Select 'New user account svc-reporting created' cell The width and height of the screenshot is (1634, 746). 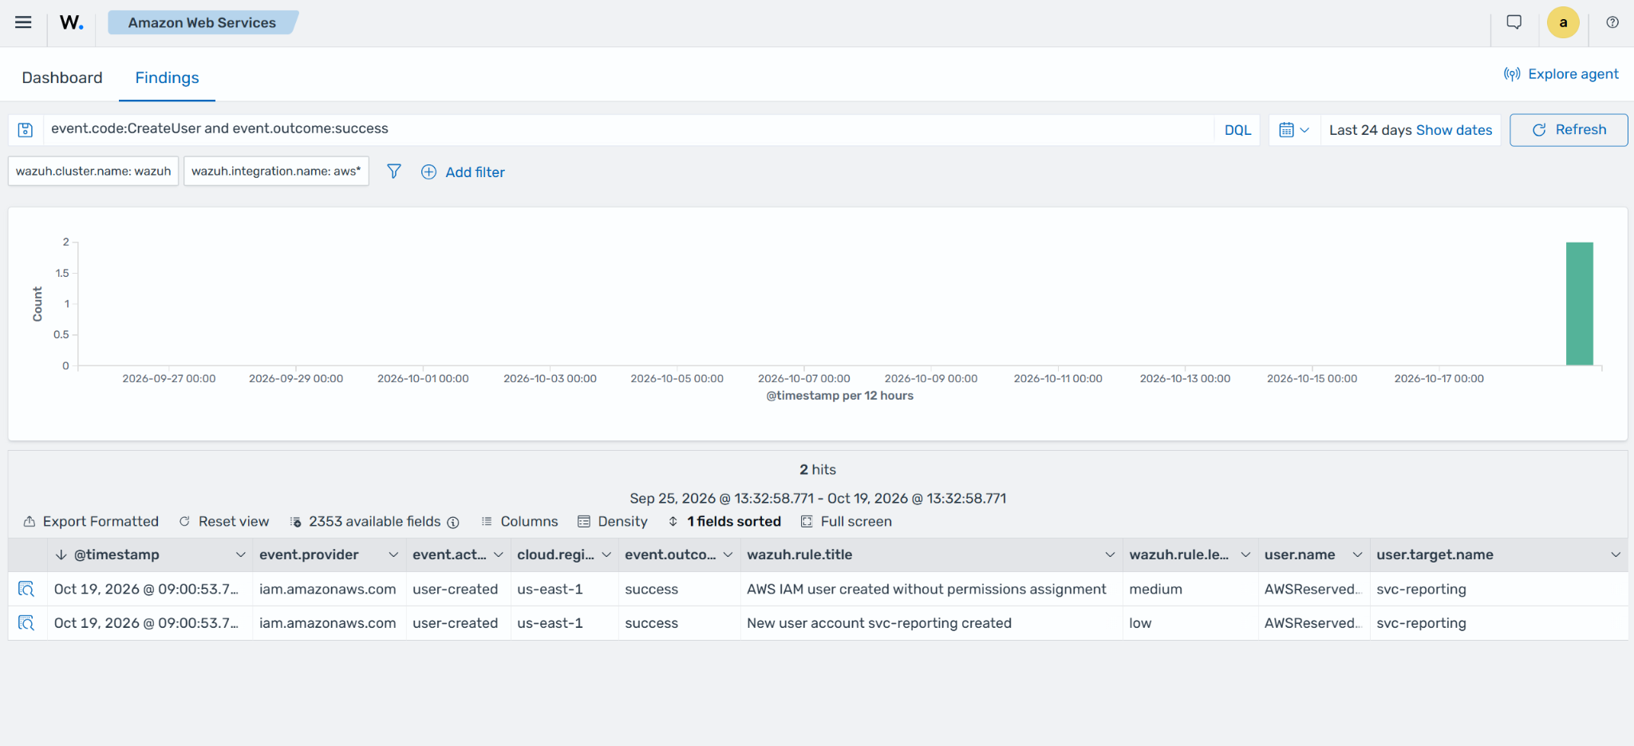pyautogui.click(x=931, y=623)
